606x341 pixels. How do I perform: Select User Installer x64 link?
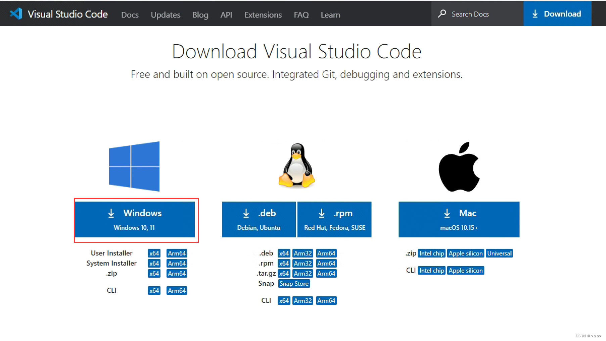154,253
